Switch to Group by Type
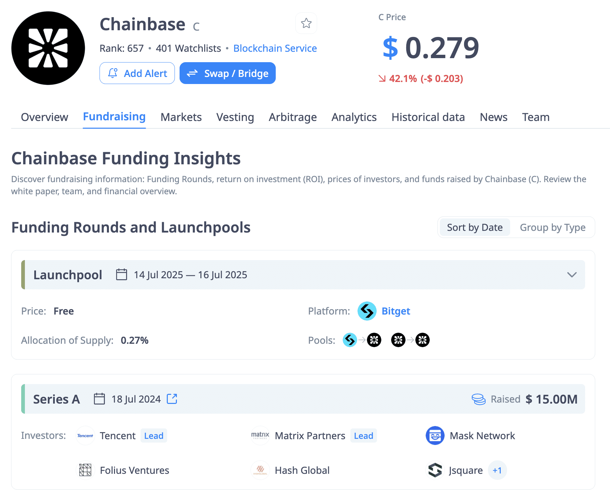Viewport: 610px width, 498px height. point(552,227)
